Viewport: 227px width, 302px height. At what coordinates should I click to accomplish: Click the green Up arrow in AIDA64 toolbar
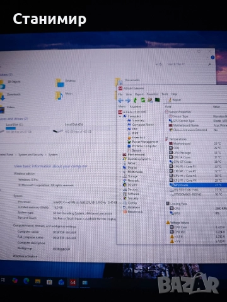click(136, 100)
